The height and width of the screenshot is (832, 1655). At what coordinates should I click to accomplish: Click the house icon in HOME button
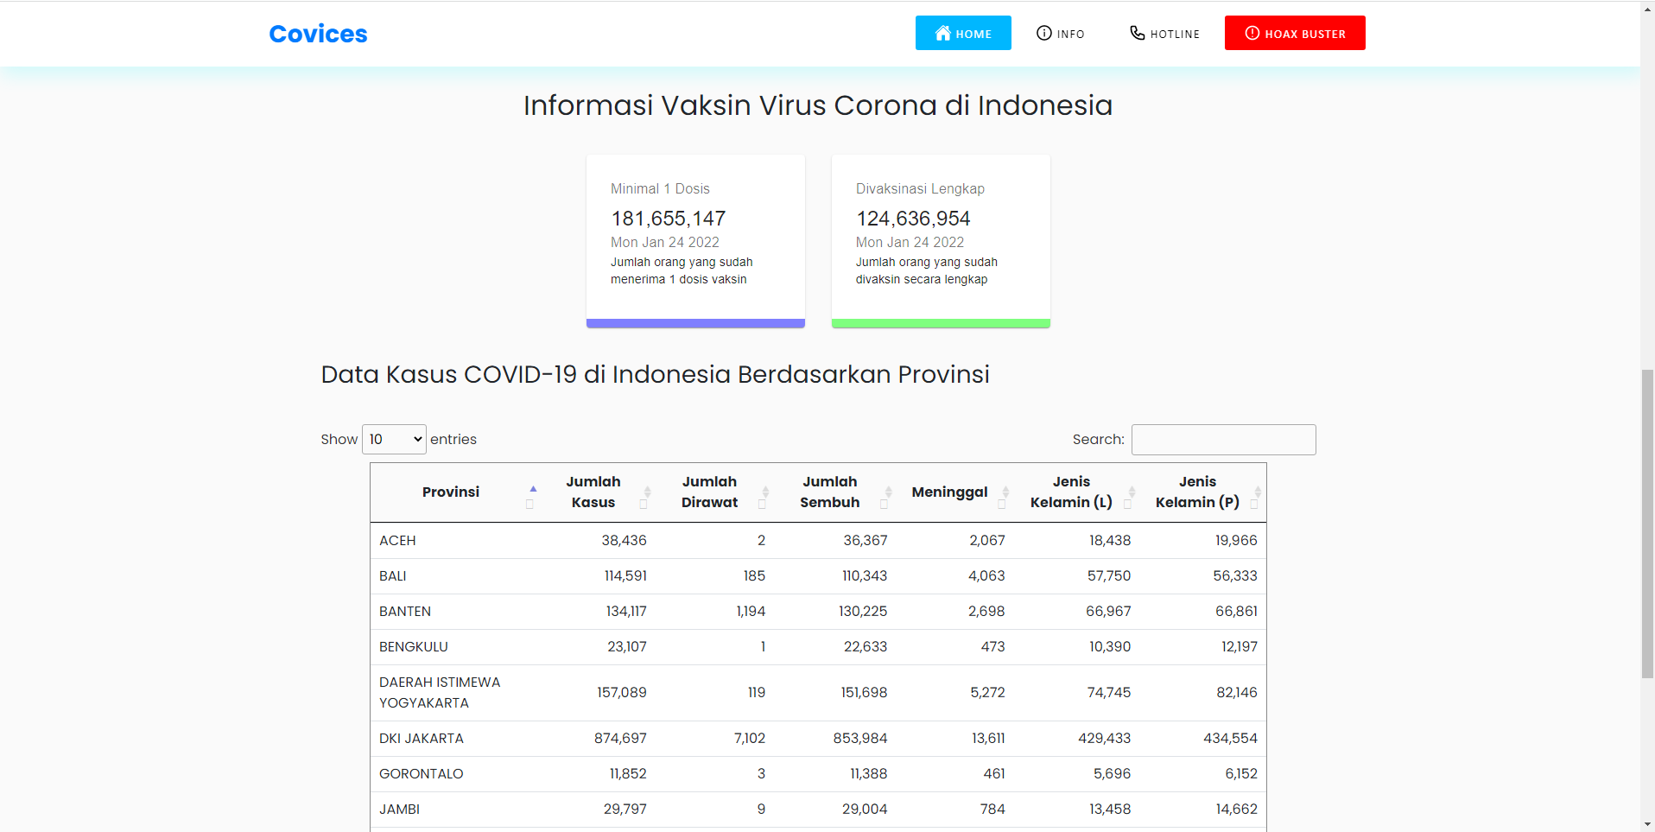point(943,33)
